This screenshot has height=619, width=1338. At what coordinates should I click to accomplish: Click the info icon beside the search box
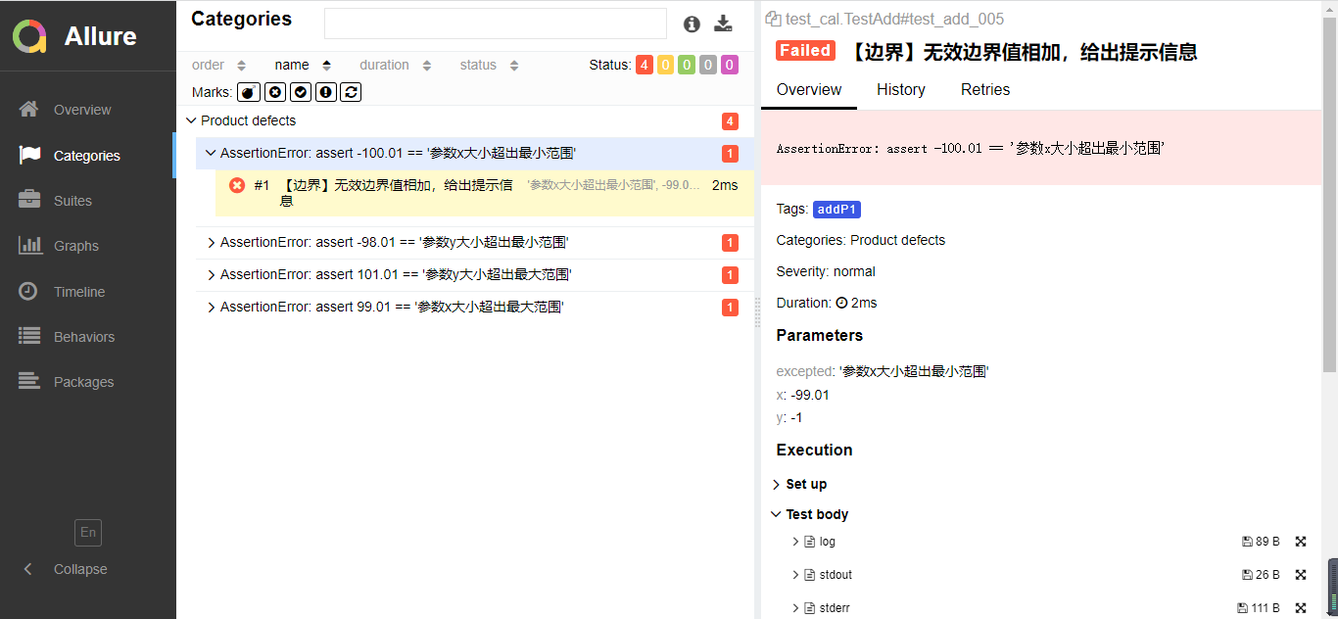coord(692,24)
